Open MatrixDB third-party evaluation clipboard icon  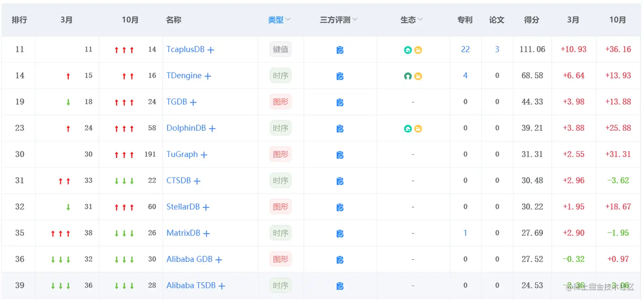(340, 234)
